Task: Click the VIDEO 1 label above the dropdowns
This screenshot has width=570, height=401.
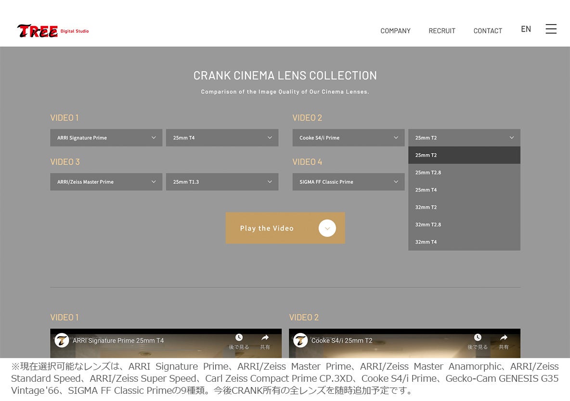Action: click(x=65, y=118)
